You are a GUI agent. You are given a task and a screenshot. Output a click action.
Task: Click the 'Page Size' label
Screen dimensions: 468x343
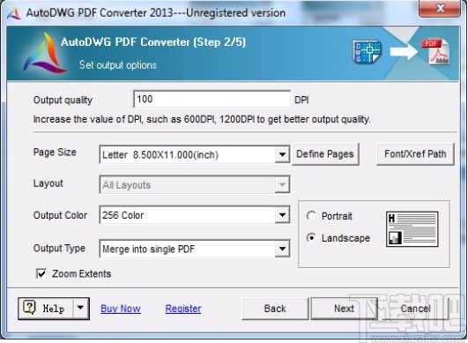pyautogui.click(x=55, y=153)
